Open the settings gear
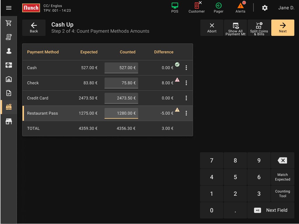The image size is (299, 224). (265, 8)
